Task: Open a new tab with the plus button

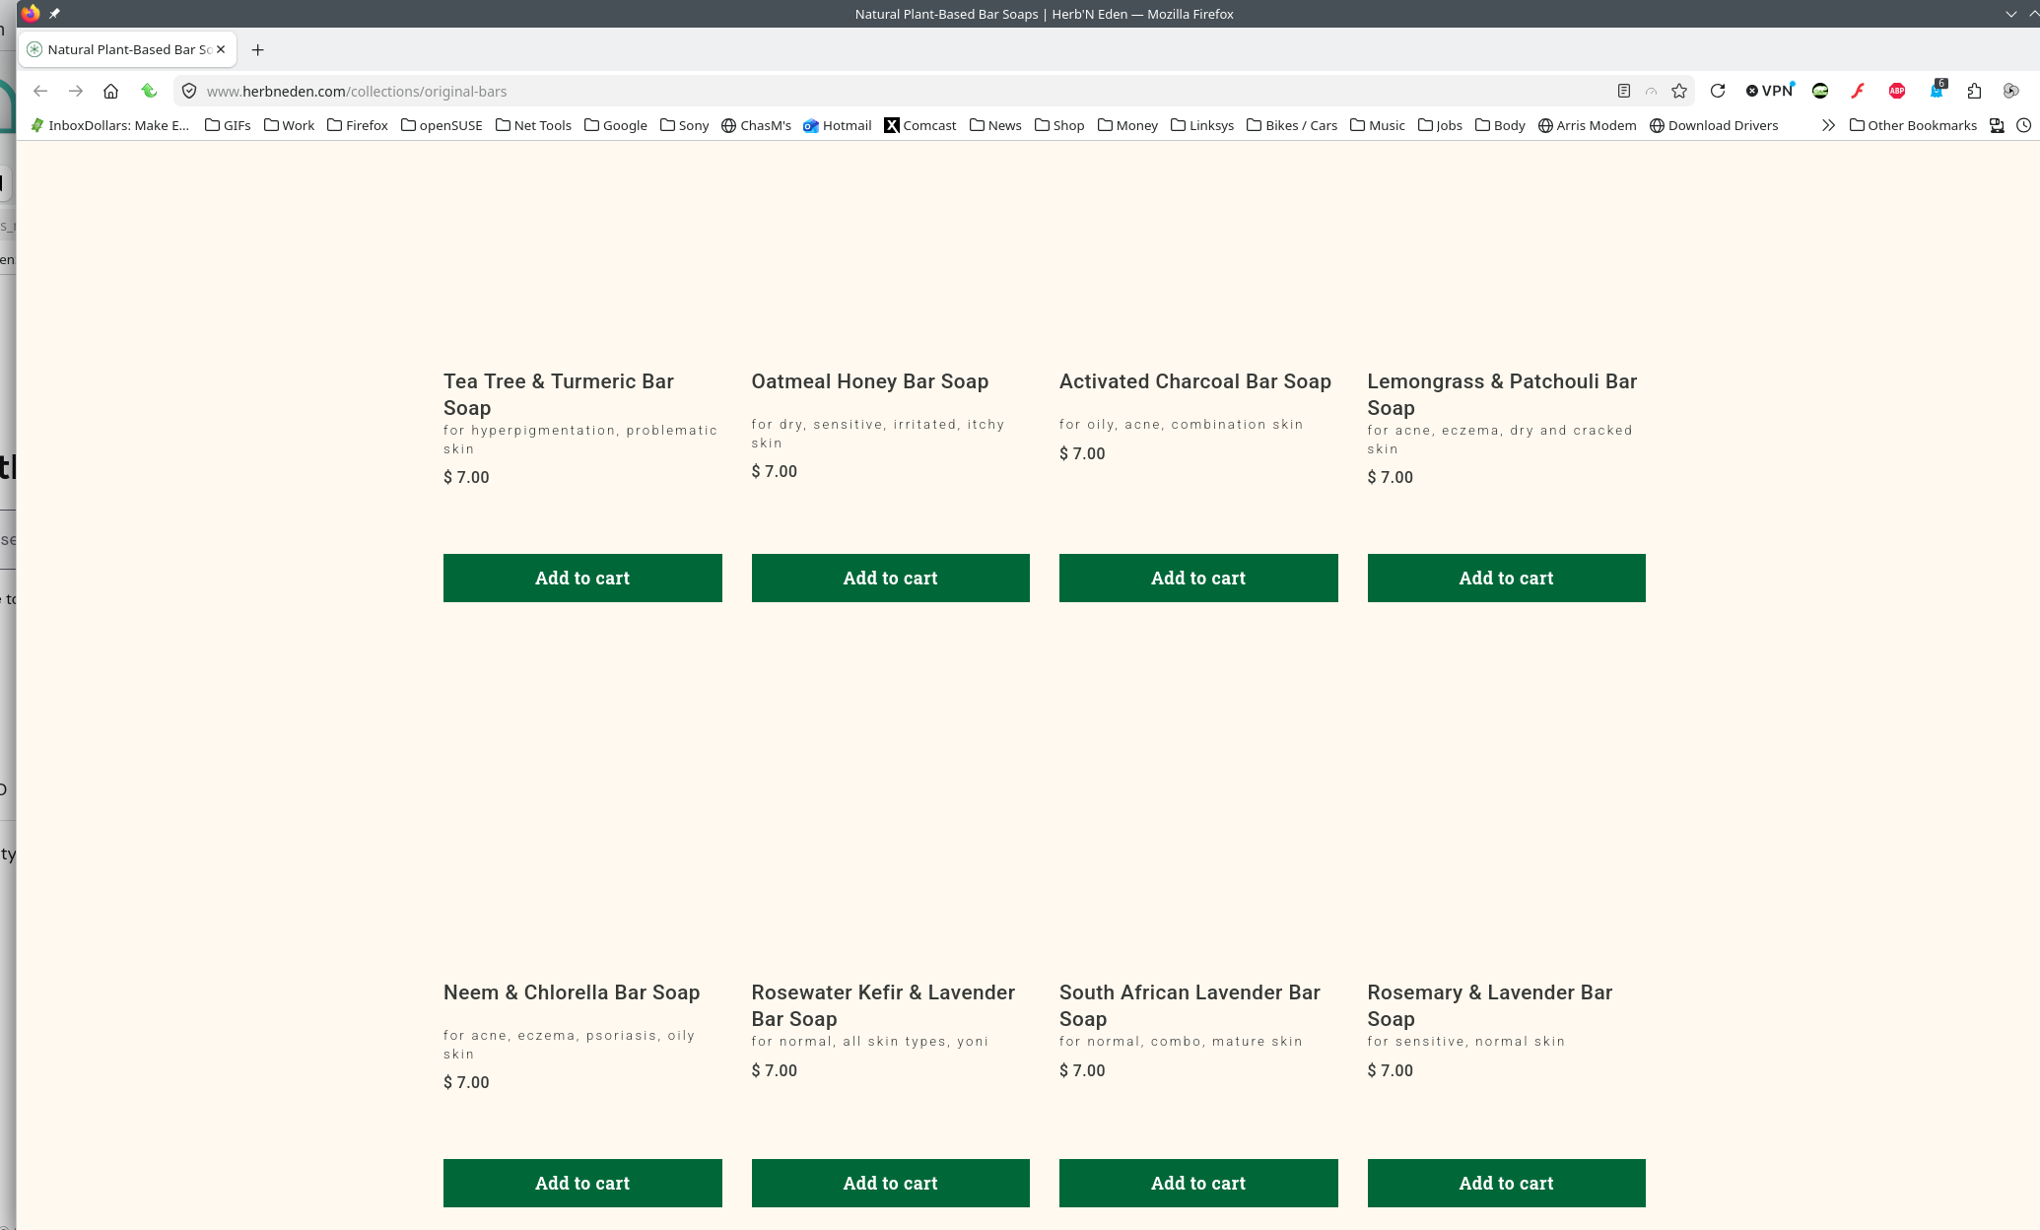Action: pyautogui.click(x=258, y=49)
